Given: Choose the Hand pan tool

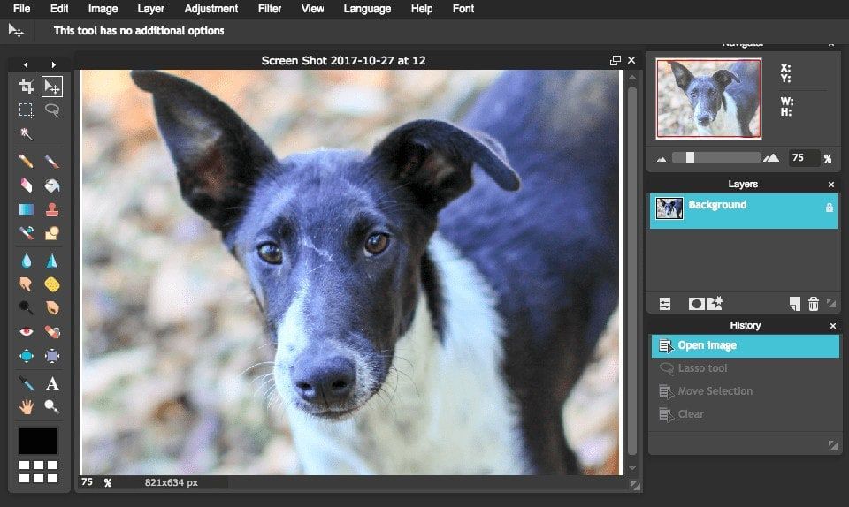Looking at the screenshot, I should (x=27, y=406).
